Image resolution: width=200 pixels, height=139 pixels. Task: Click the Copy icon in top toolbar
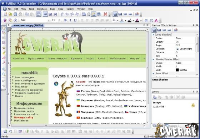pos(27,14)
